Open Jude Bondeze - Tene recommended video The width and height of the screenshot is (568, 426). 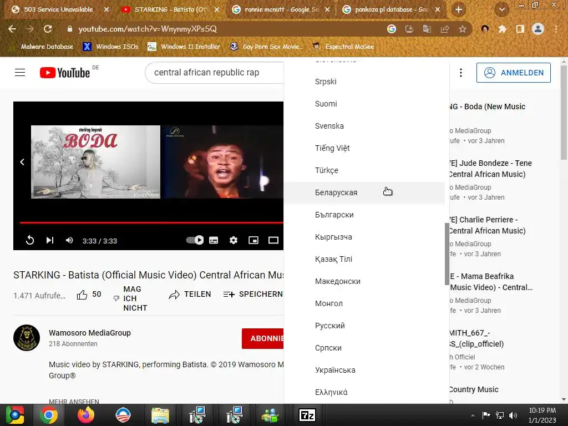(490, 169)
